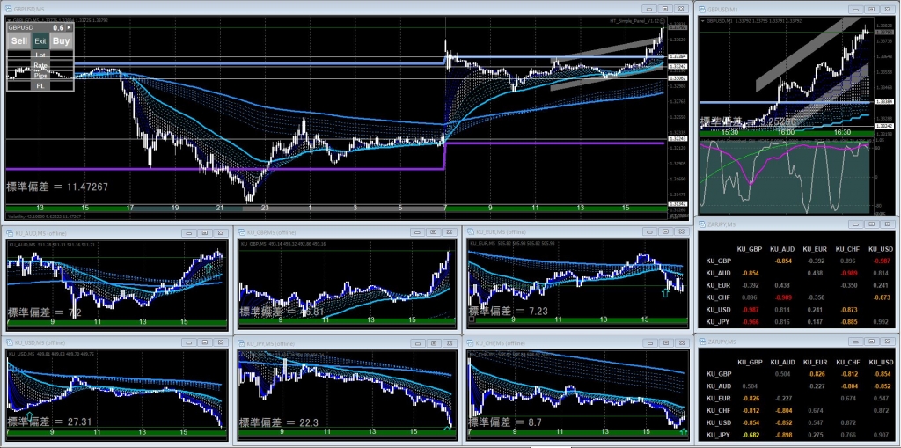Select the PL row in trade panel
The width and height of the screenshot is (901, 448).
[40, 86]
